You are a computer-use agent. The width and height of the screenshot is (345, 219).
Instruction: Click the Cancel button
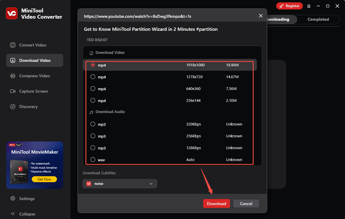[x=246, y=204]
